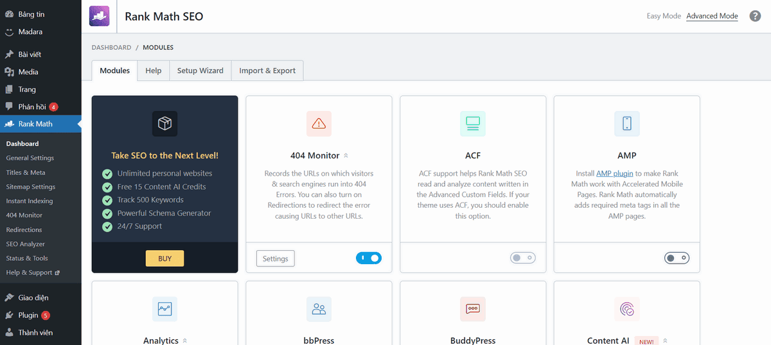Open the Modules tab

click(x=114, y=71)
